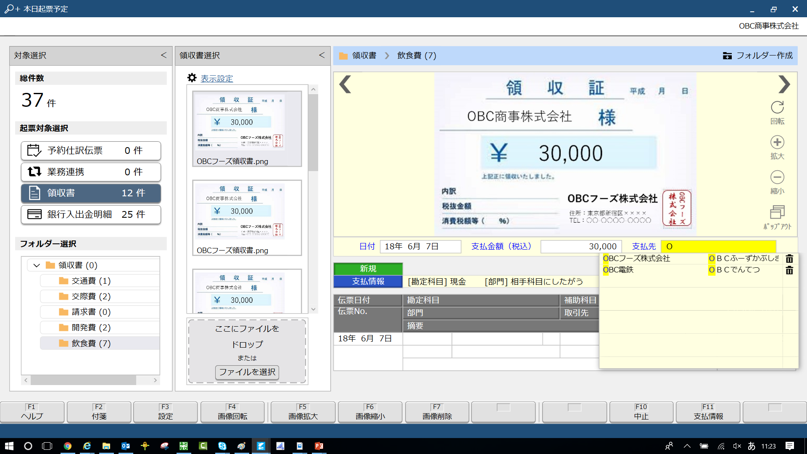
Task: Select 予約仕訳伝票 0件 target
Action: (x=91, y=150)
